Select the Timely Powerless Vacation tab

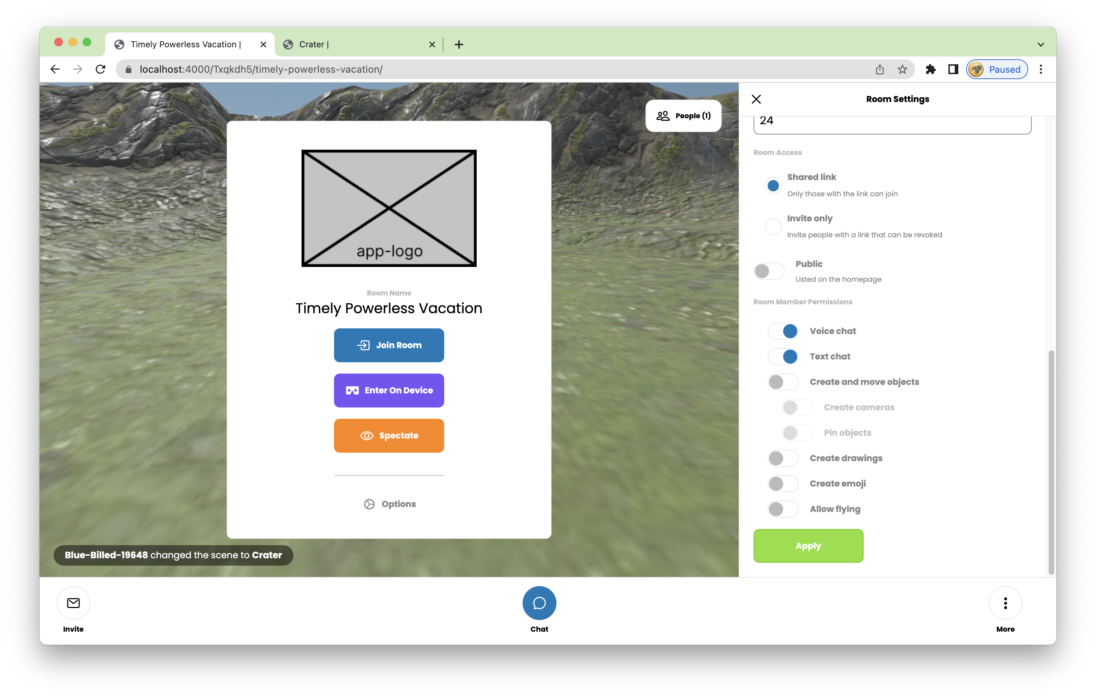point(190,44)
